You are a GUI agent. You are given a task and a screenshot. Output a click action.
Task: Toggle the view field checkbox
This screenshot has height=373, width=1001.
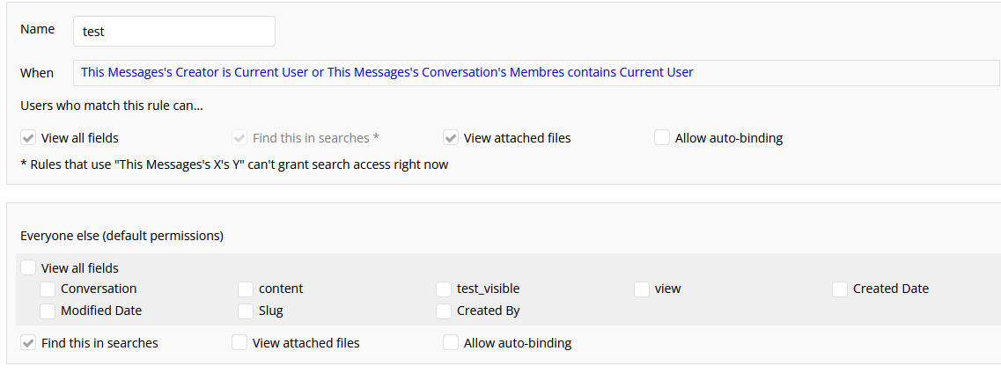point(642,289)
